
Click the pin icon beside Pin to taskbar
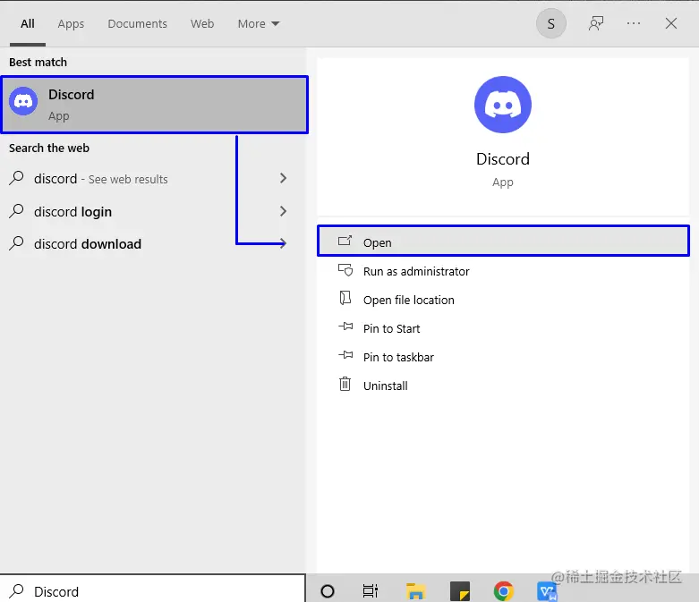click(345, 355)
